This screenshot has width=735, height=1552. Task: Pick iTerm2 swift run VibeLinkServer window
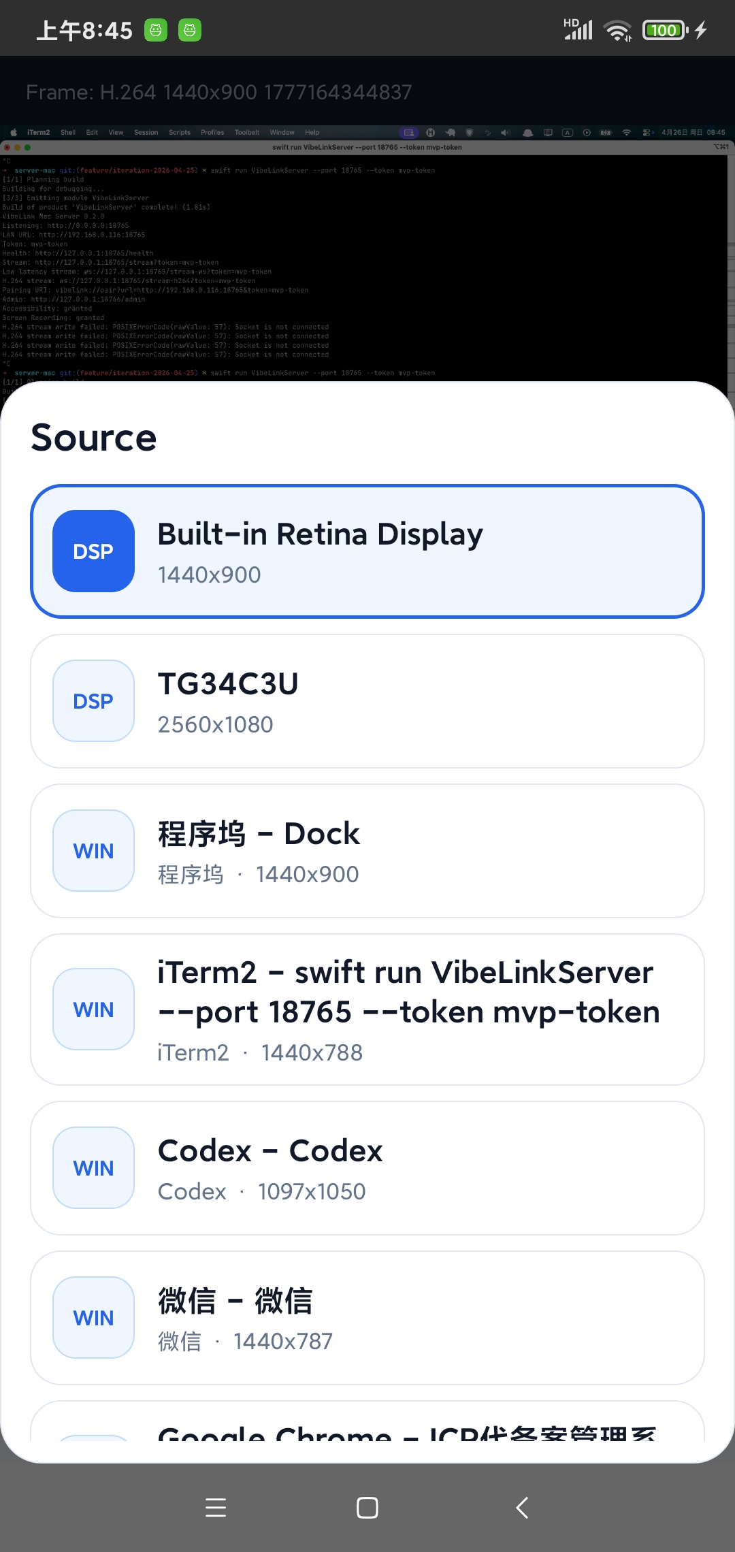pyautogui.click(x=367, y=1009)
